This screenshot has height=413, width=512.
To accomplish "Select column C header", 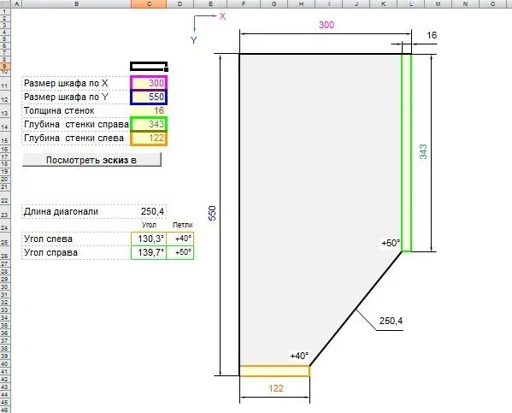I will (x=149, y=4).
